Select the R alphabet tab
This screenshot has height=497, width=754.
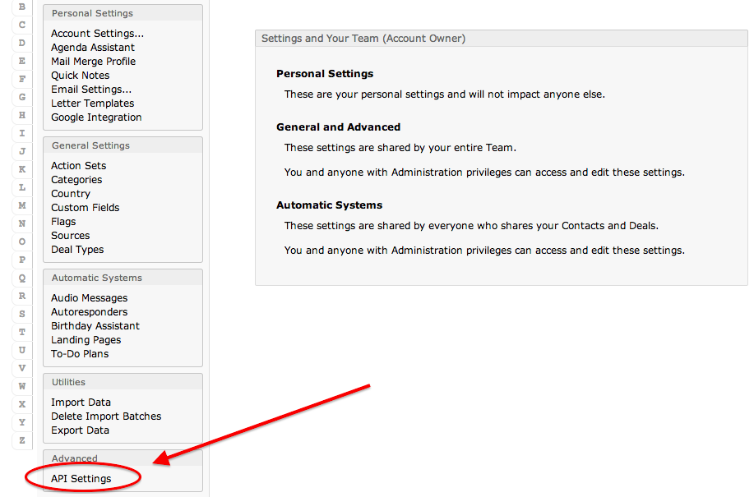[22, 296]
